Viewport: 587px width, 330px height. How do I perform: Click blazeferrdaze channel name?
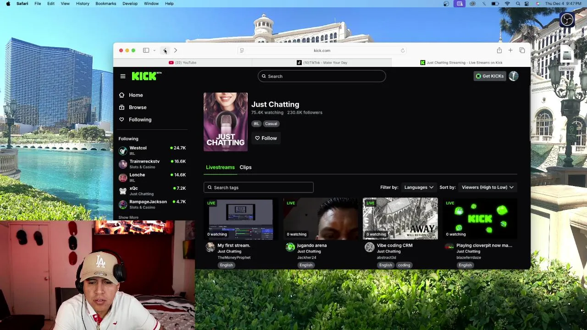469,258
